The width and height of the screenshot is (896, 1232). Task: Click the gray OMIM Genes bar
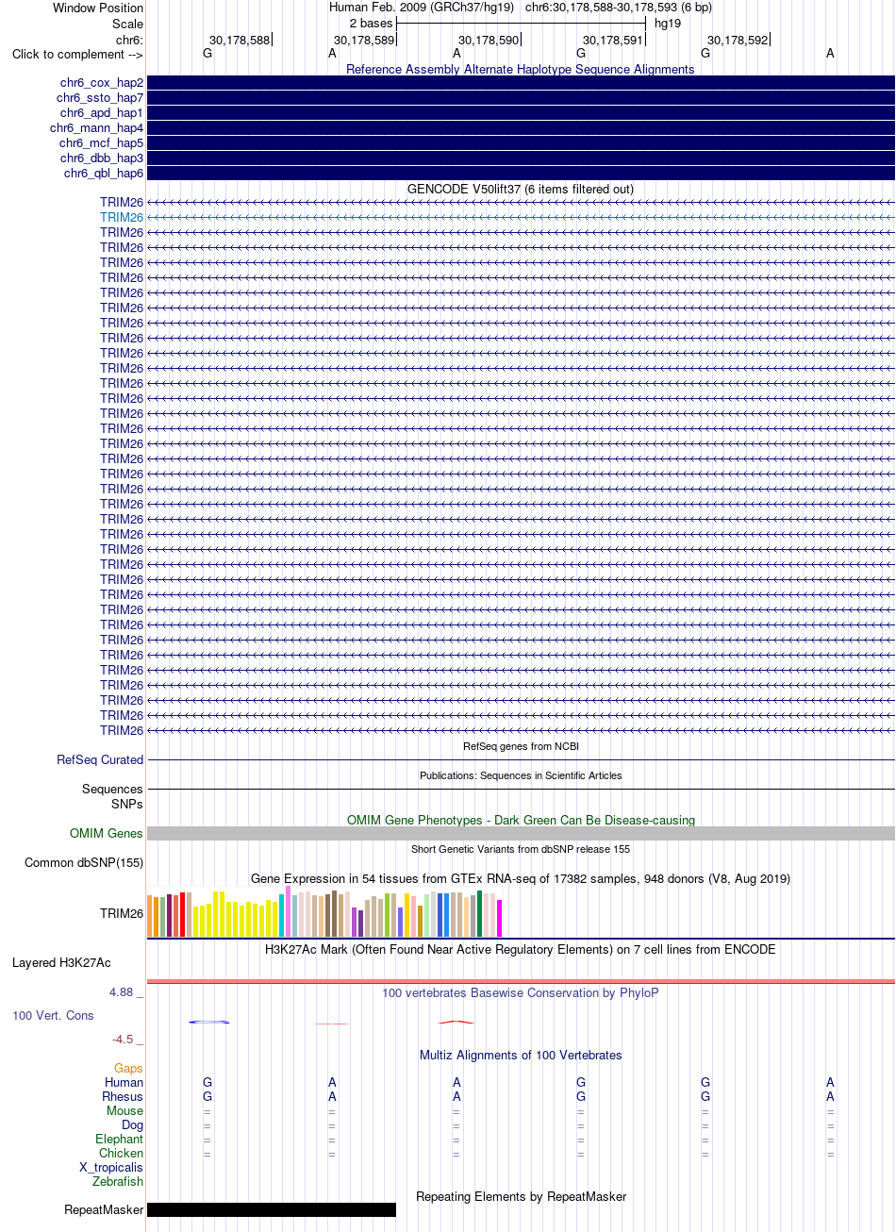coord(521,833)
